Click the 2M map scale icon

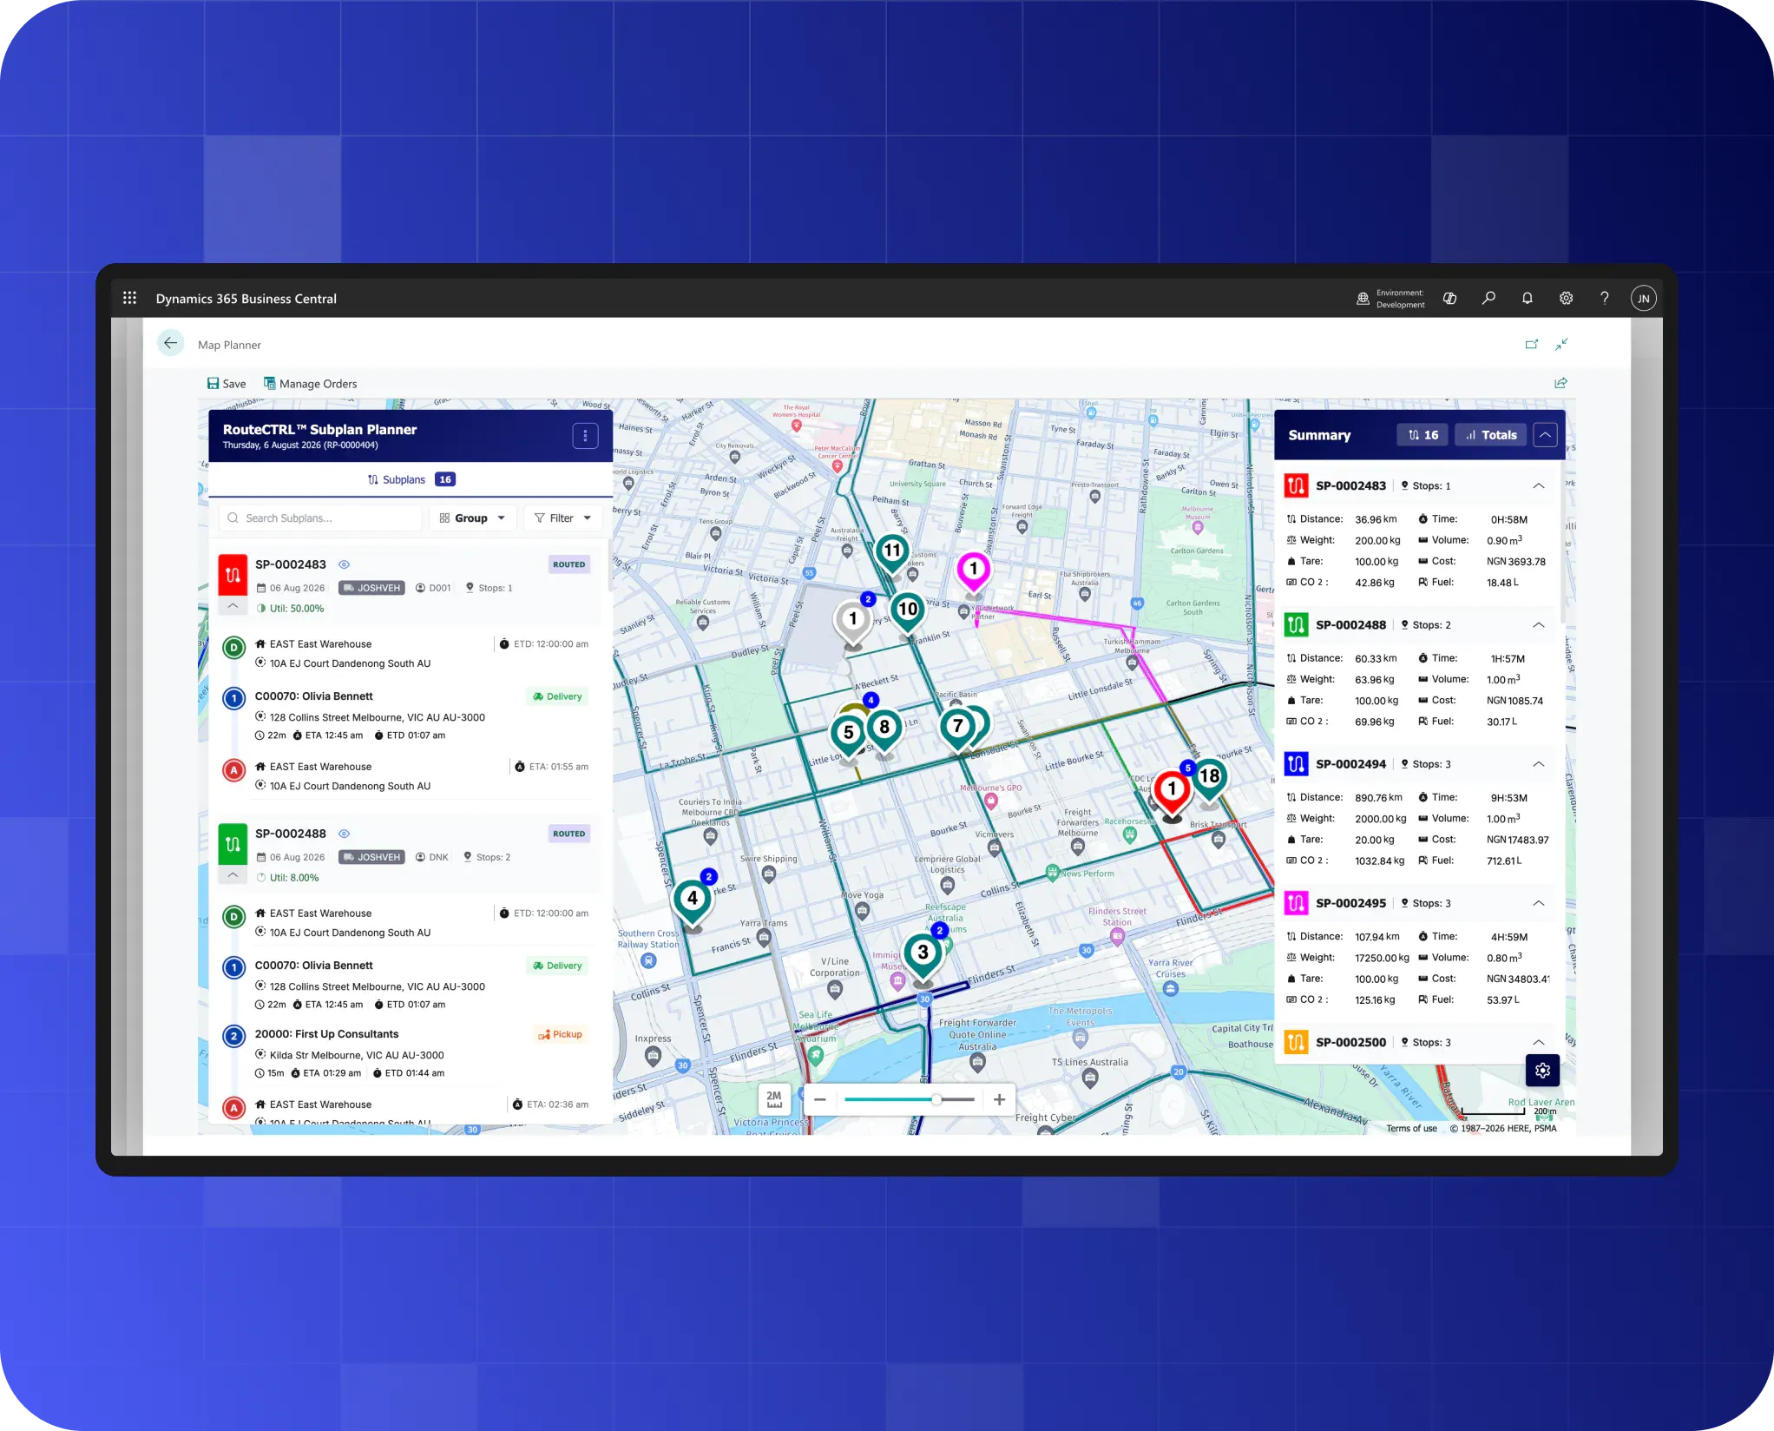tap(774, 1099)
